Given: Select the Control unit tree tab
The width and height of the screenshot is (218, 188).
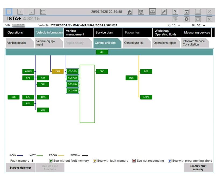Looking at the screenshot, I should coord(107,43).
